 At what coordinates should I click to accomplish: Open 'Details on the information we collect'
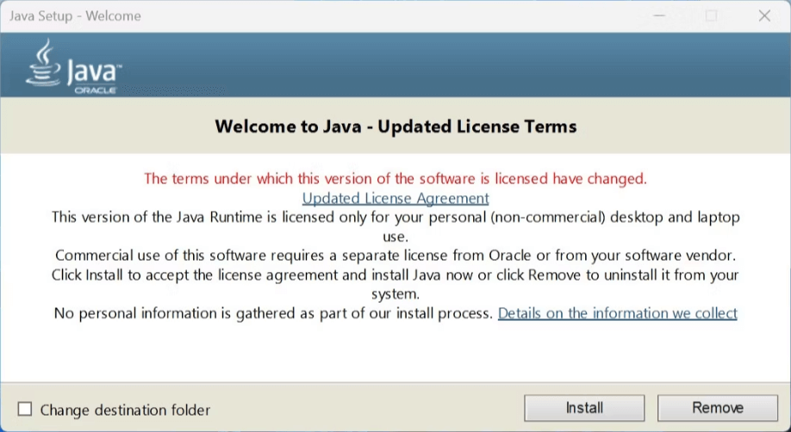tap(617, 313)
